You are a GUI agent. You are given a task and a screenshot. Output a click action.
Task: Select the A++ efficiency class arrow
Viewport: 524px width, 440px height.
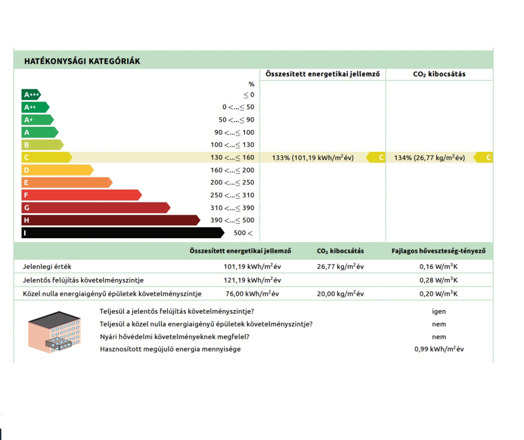(35, 107)
